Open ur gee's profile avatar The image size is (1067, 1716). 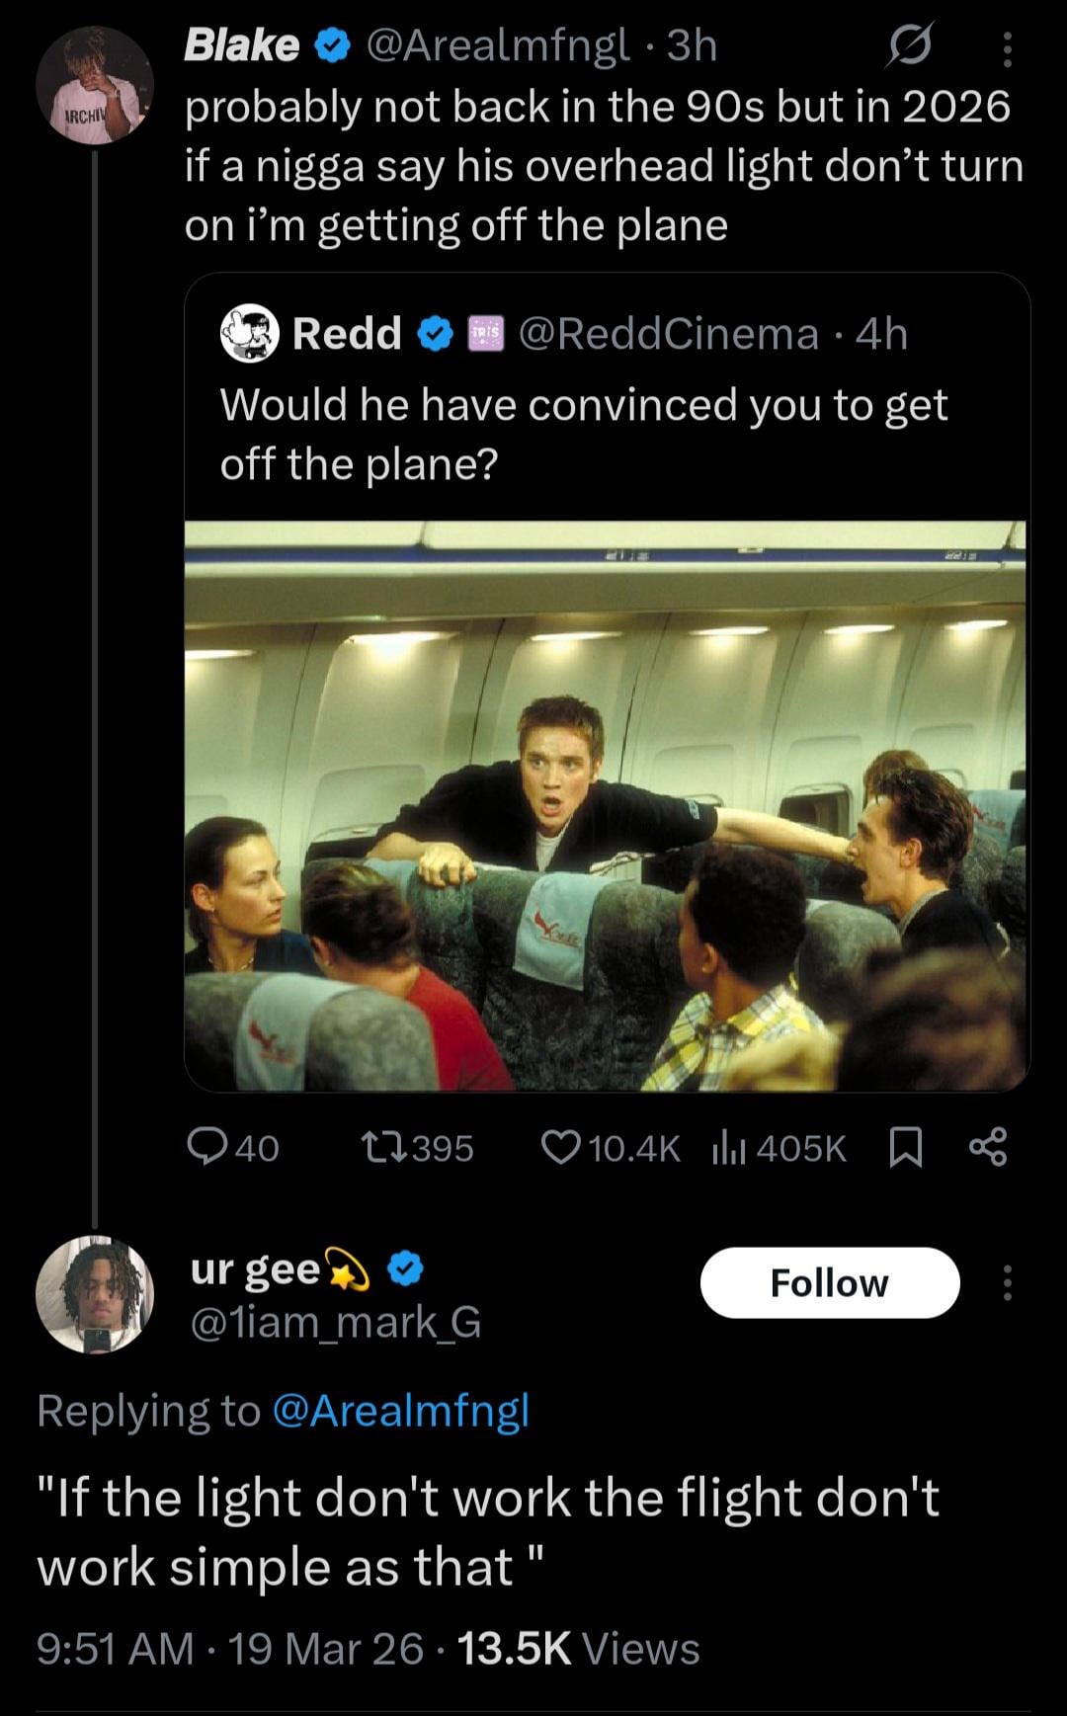(x=95, y=1293)
